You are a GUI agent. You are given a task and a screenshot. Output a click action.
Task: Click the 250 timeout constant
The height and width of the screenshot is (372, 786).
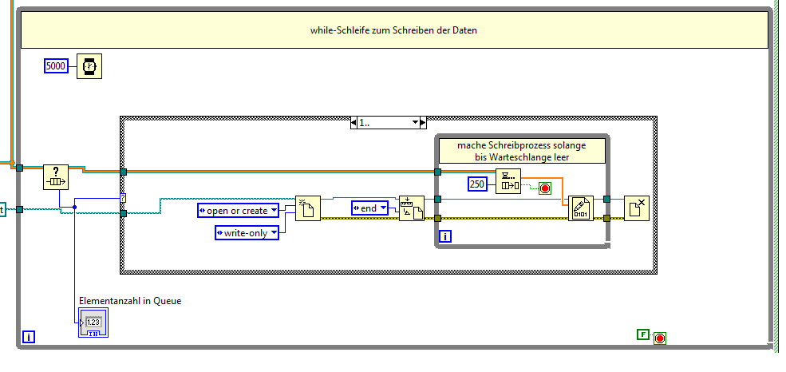click(x=477, y=184)
